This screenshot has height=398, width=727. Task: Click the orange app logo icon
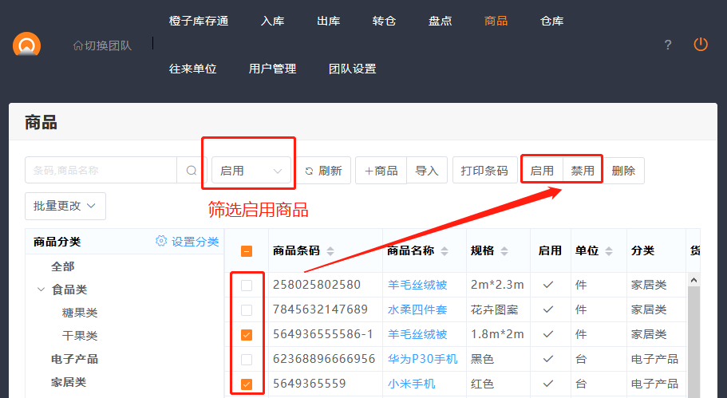(x=26, y=45)
